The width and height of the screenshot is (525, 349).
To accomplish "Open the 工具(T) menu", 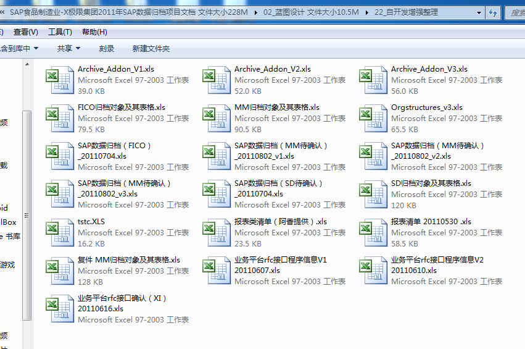I will [60, 32].
